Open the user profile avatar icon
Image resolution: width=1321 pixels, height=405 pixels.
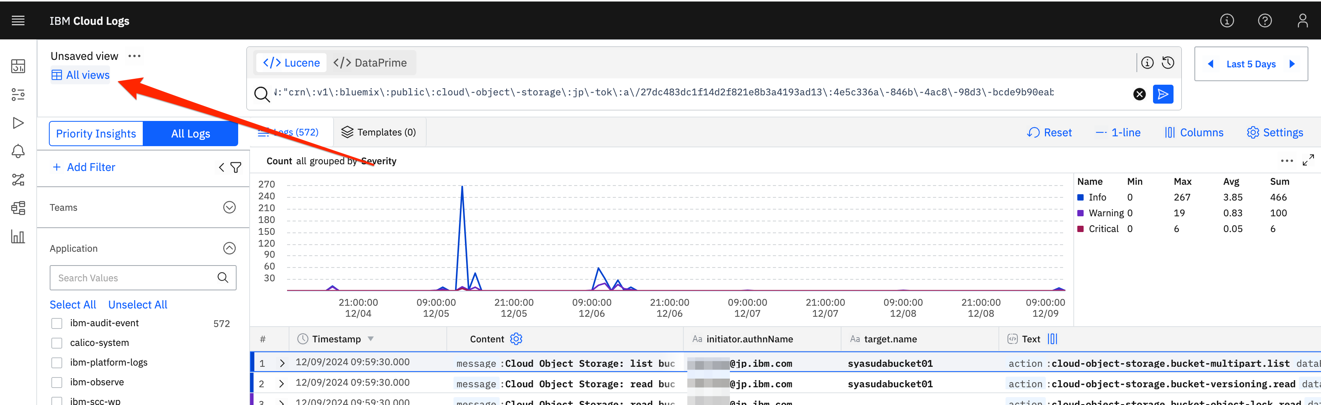[x=1302, y=20]
